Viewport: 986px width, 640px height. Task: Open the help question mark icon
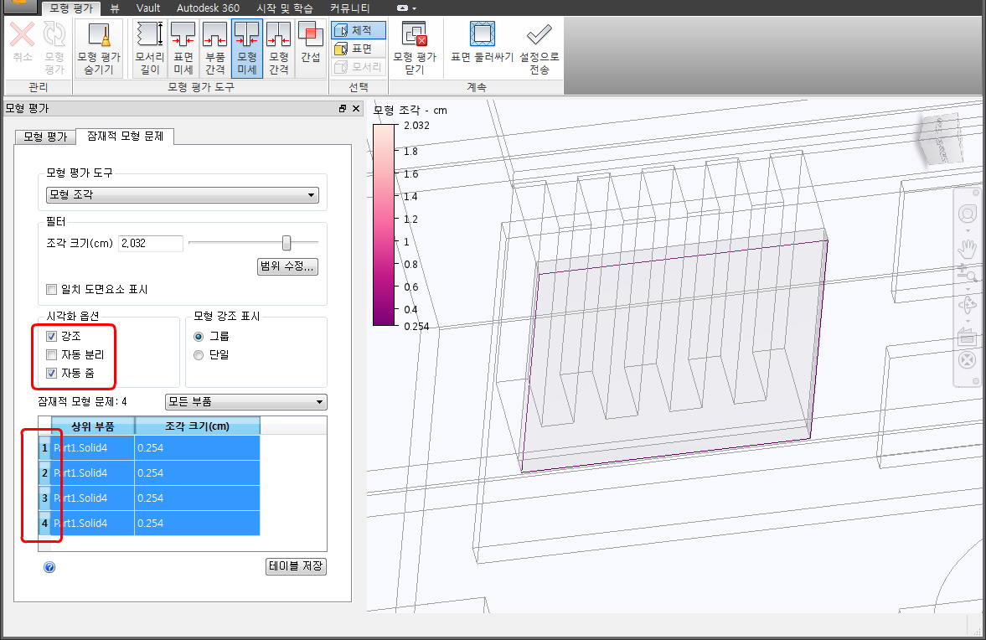(x=49, y=567)
